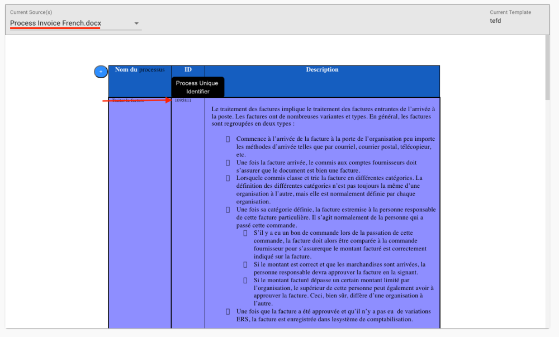This screenshot has height=337, width=559.
Task: Click bullet text 'Commence à l'arrivée de la facture'
Action: pos(335,146)
